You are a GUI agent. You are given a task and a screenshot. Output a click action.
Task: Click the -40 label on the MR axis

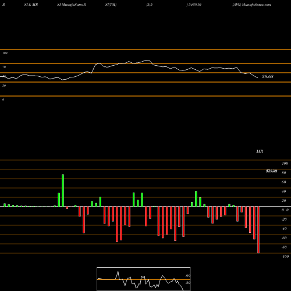coord(284,229)
